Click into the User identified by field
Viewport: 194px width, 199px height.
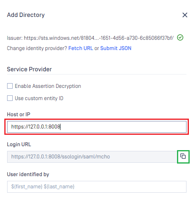(97, 187)
